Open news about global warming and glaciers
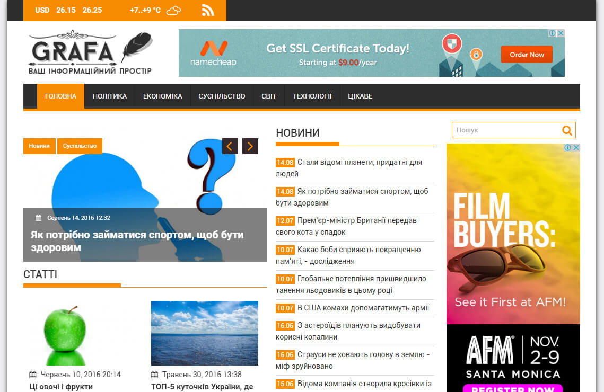This screenshot has width=604, height=392. pos(351,284)
